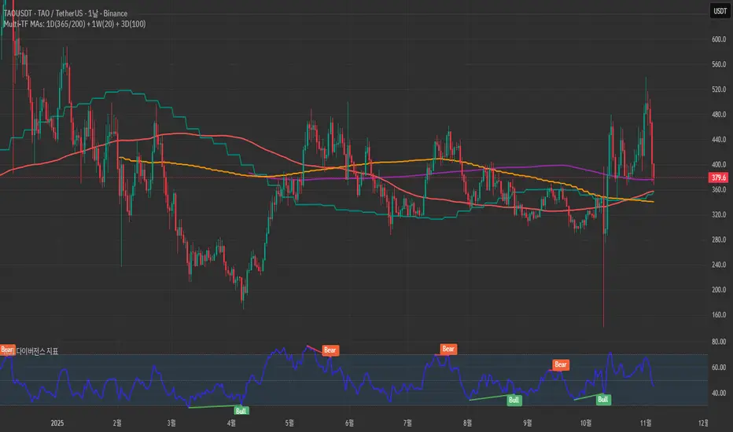
Task: Click the 600.0 price axis label
Action: 719,40
